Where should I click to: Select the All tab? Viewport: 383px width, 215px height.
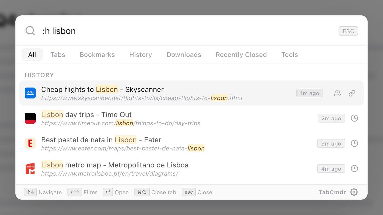[x=32, y=54]
